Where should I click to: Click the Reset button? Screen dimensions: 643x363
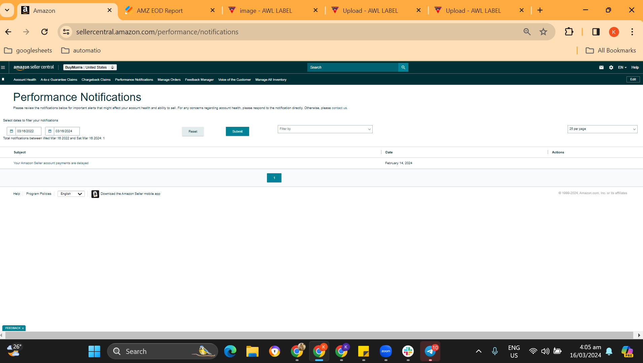click(x=193, y=132)
